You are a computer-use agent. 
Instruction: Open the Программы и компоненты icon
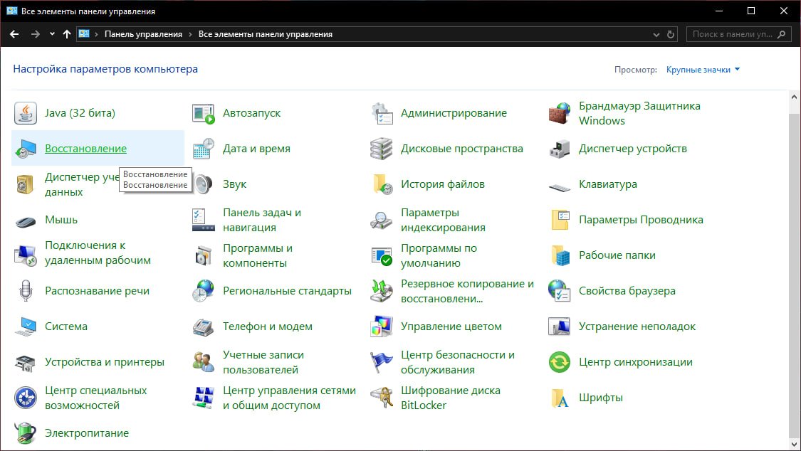pyautogui.click(x=204, y=255)
